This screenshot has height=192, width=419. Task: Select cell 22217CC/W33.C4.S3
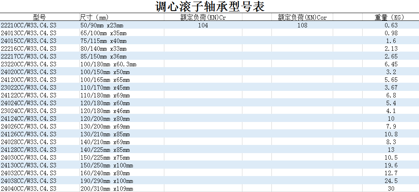tap(29, 56)
